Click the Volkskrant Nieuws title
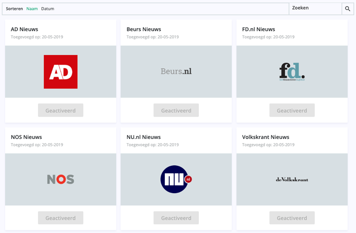 click(x=266, y=137)
